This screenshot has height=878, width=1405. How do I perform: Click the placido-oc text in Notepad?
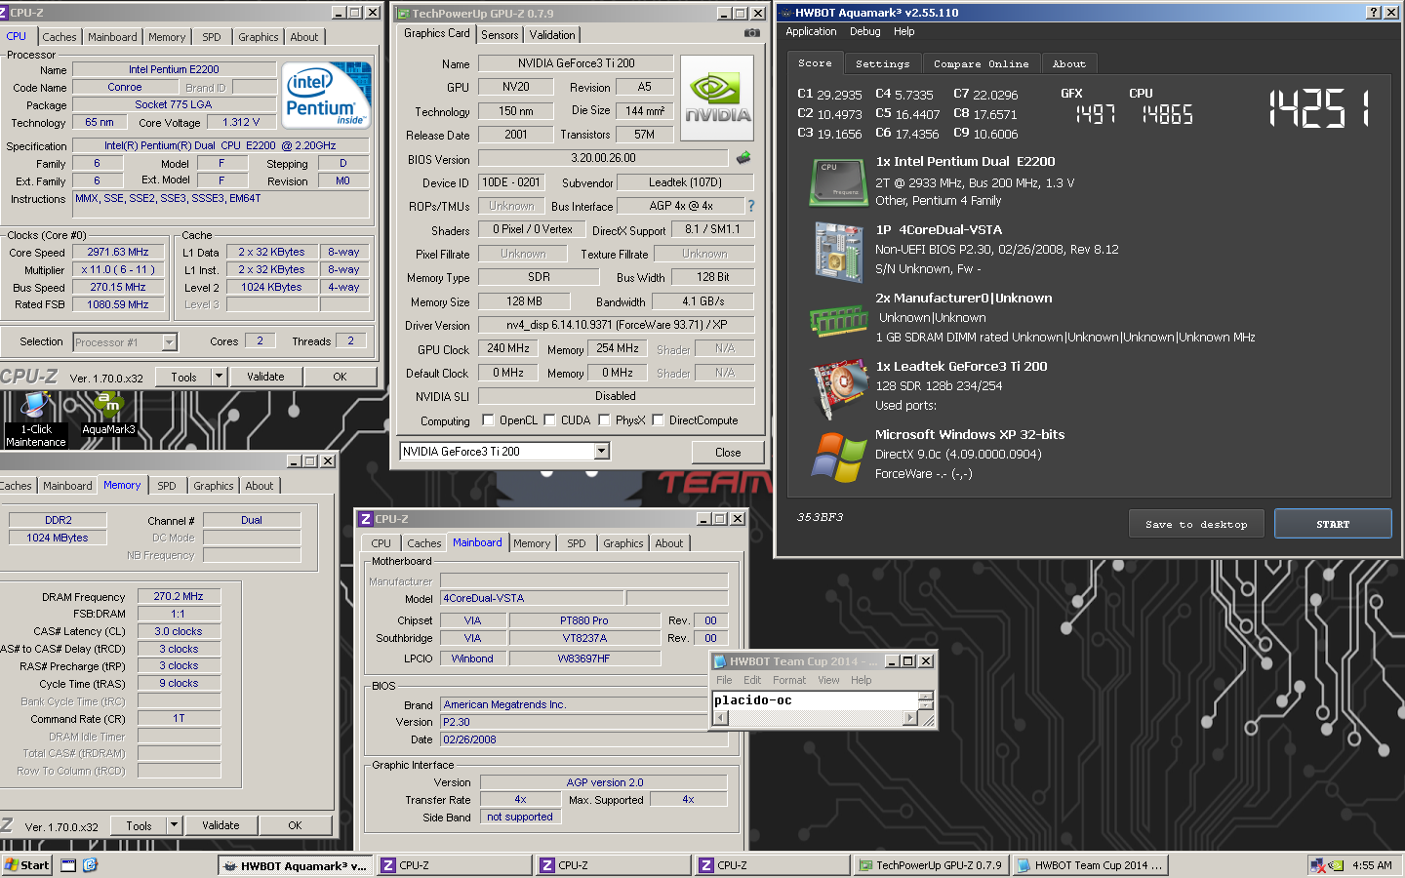[752, 699]
